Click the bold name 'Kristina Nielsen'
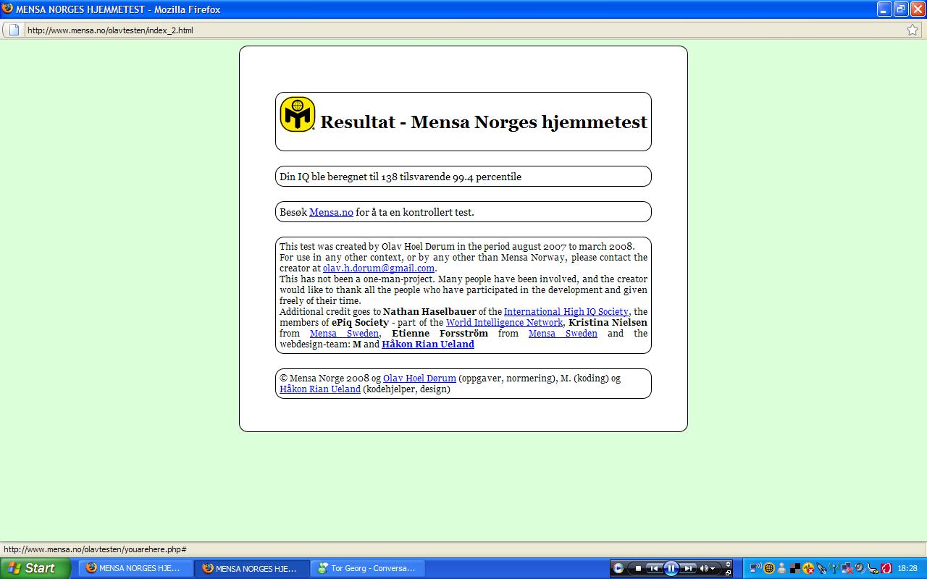 (x=608, y=322)
